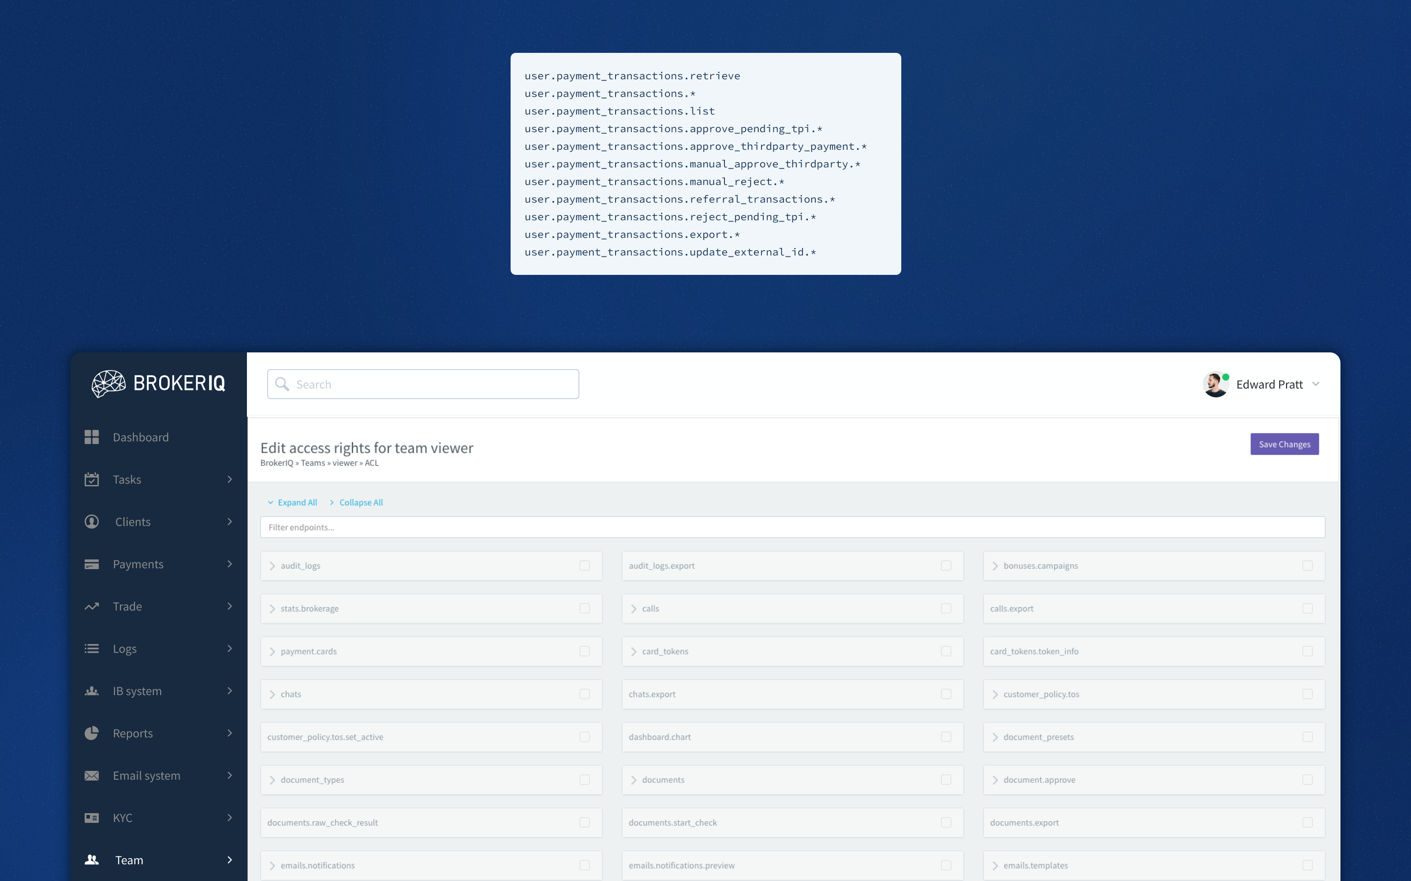Open the Dashboard menu item
1411x881 pixels.
tap(159, 437)
